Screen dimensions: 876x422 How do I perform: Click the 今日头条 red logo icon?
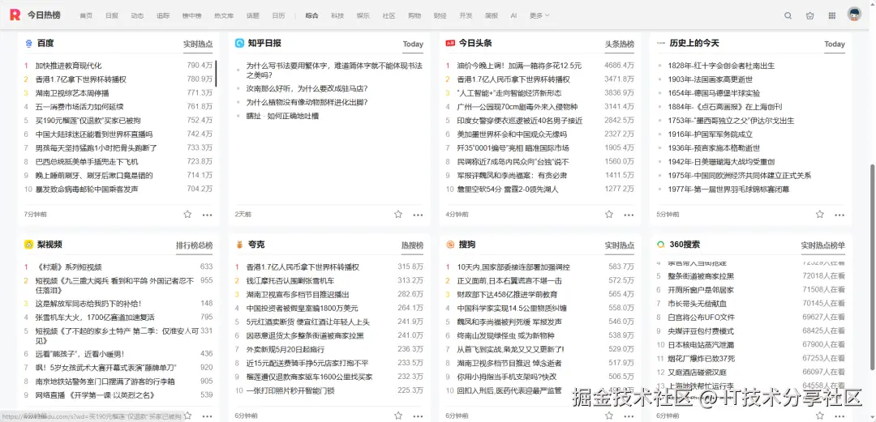pos(450,43)
